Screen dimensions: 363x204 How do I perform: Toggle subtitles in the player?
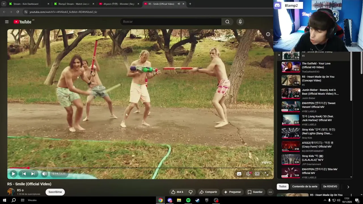(239, 174)
